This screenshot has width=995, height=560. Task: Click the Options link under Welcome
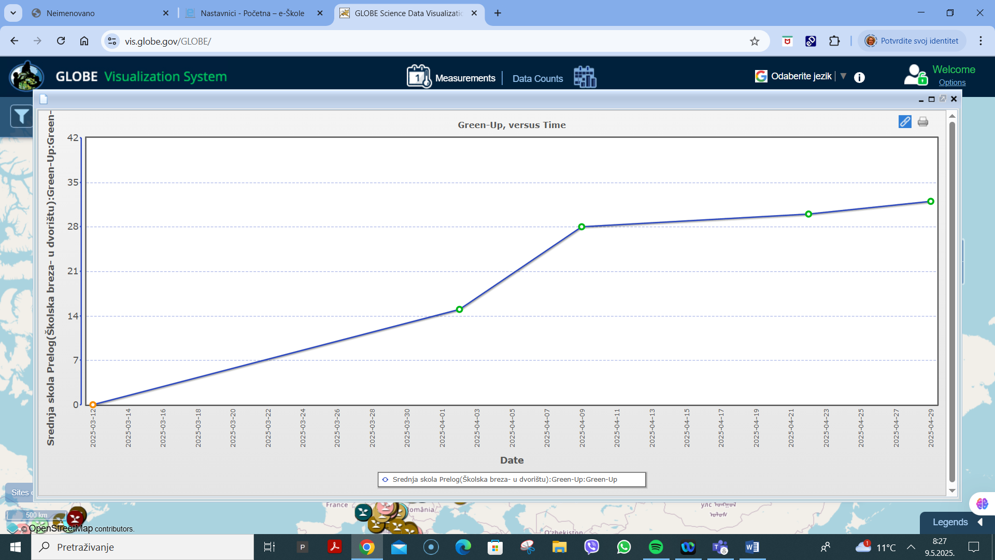coord(952,82)
